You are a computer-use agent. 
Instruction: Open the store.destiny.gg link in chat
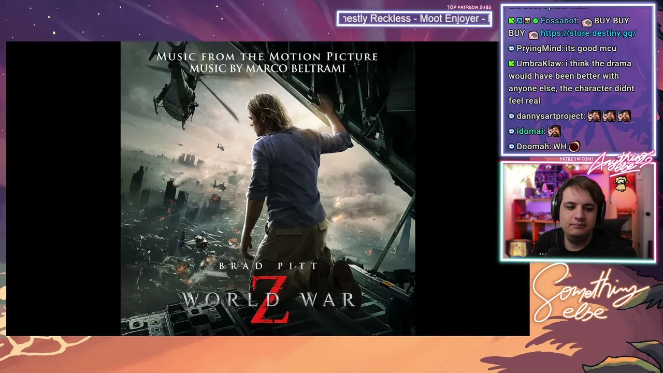[588, 33]
